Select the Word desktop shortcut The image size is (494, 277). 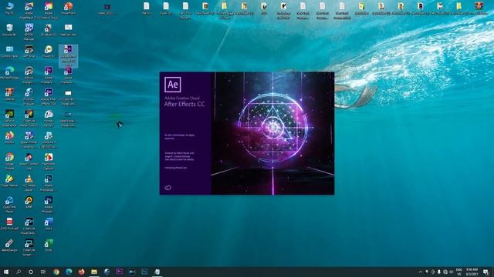click(x=49, y=224)
